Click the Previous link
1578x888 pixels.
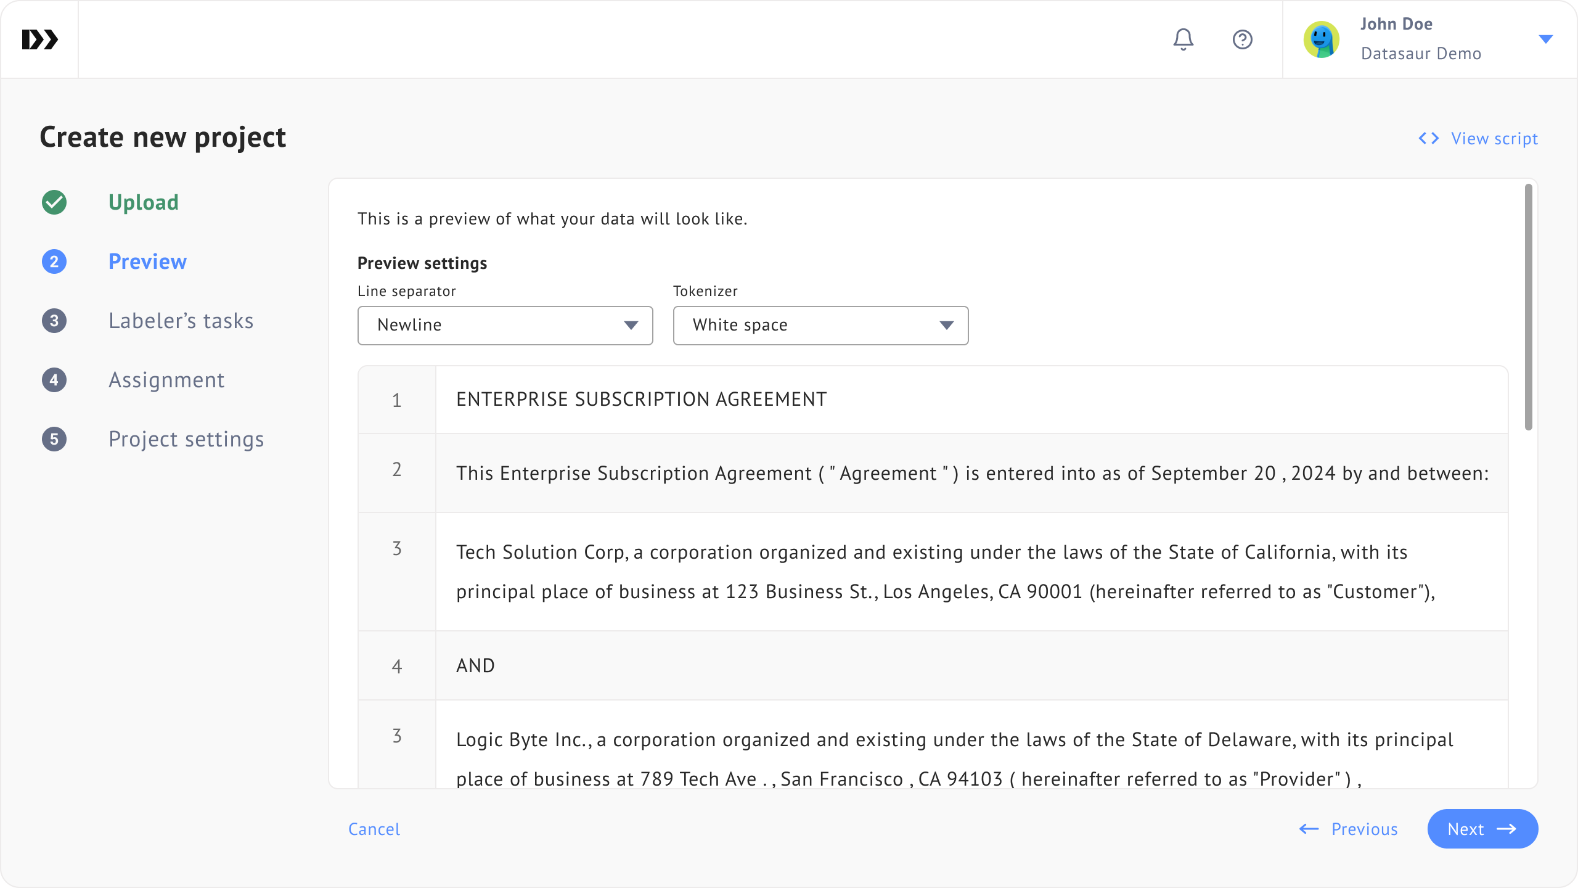1349,829
